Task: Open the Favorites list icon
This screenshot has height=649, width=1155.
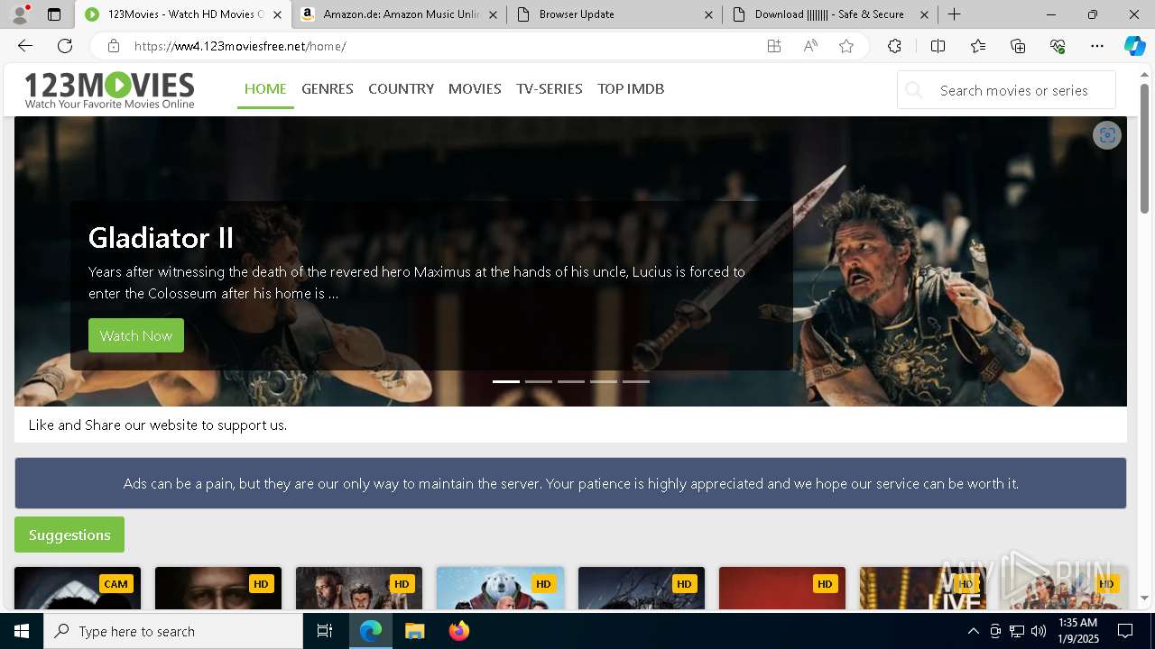Action: [978, 46]
